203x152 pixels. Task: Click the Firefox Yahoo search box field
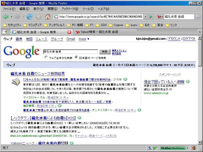click(179, 17)
